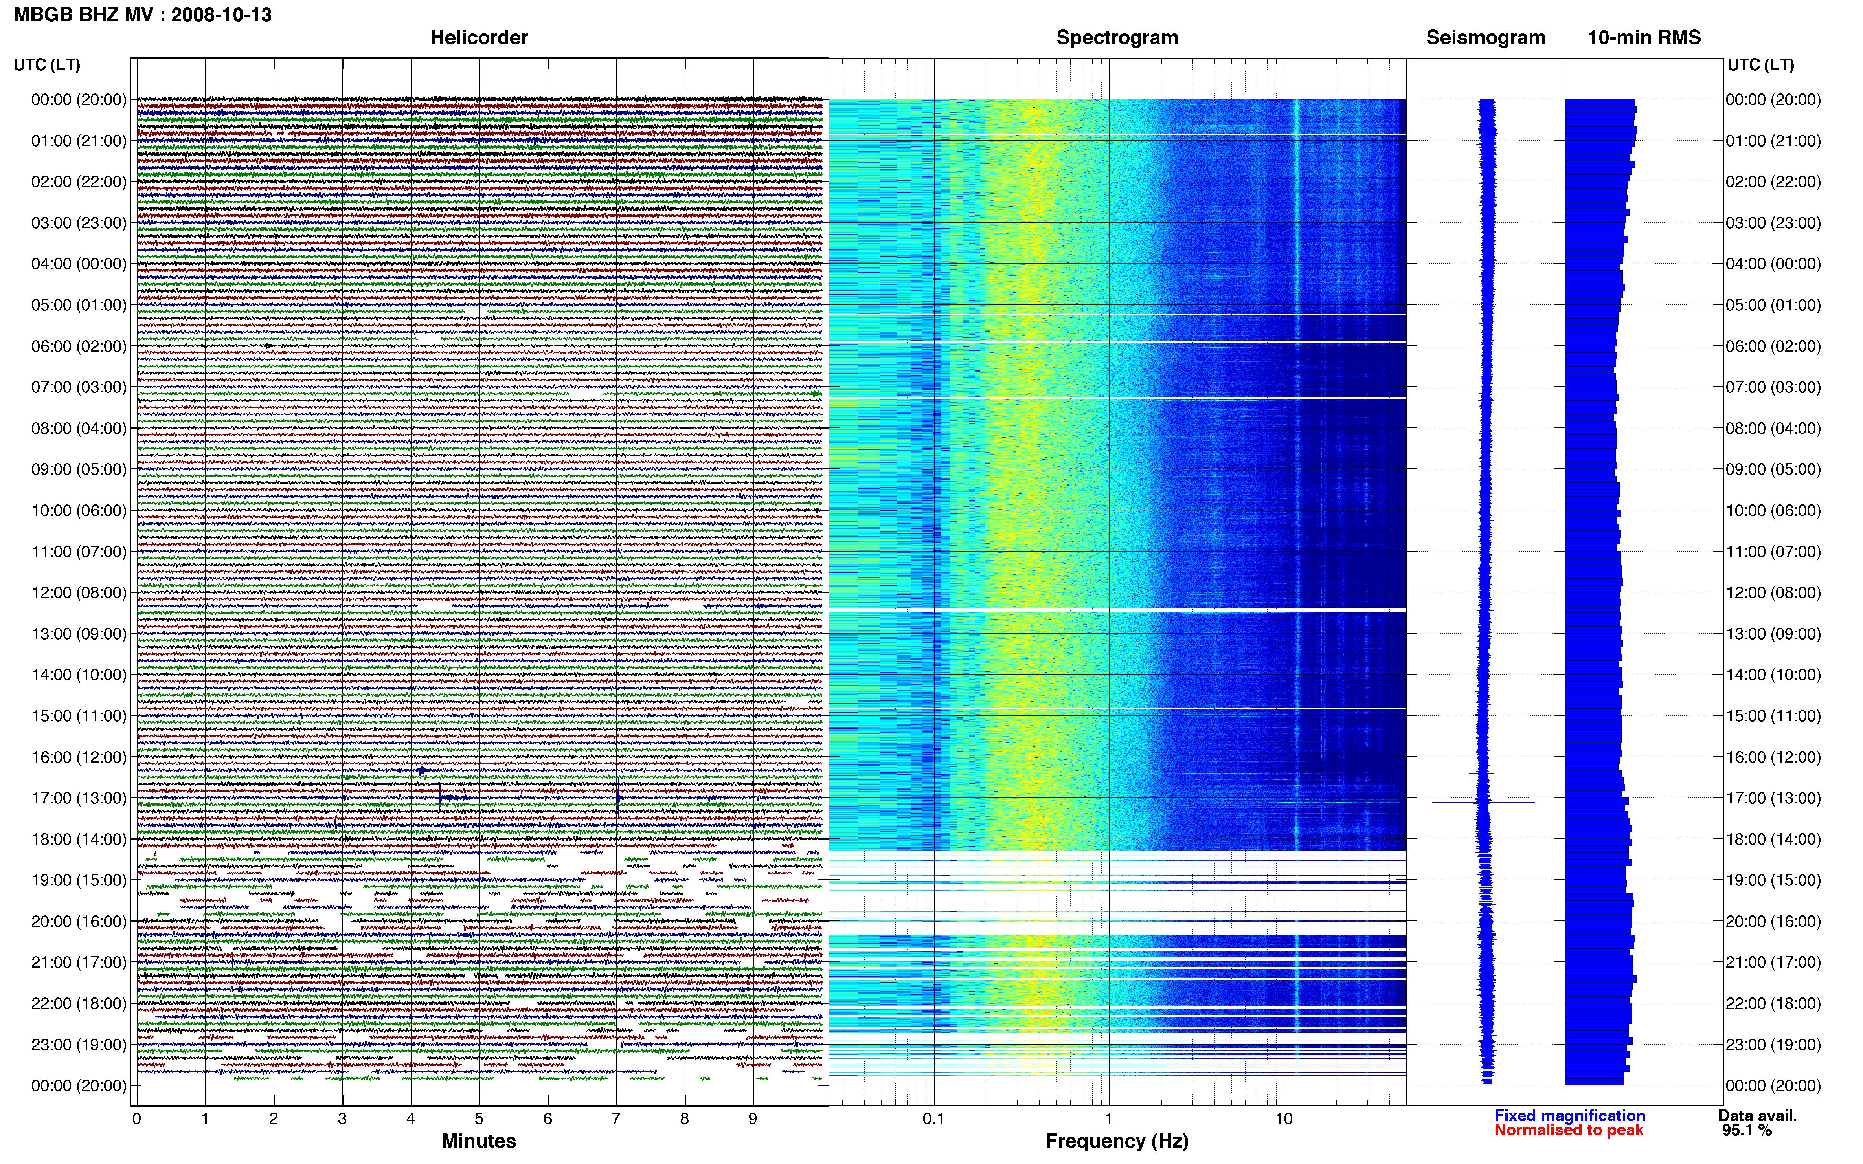
Task: Click the left 21:00 (17:00) time label
Action: click(79, 962)
